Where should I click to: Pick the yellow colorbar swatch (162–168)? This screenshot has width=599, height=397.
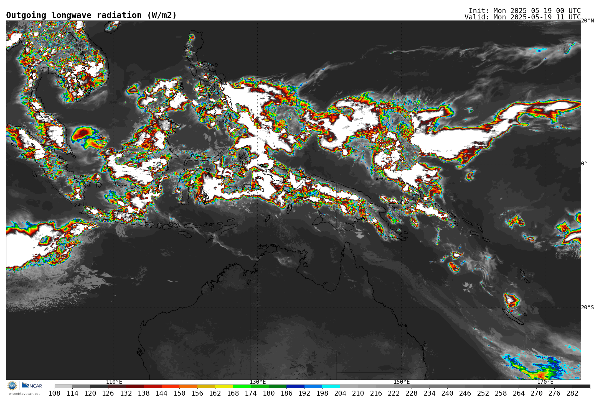click(224, 386)
